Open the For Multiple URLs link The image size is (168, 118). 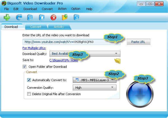34,48
